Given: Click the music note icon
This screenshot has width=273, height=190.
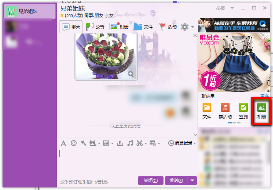Looking at the screenshot, I should click(x=130, y=143).
